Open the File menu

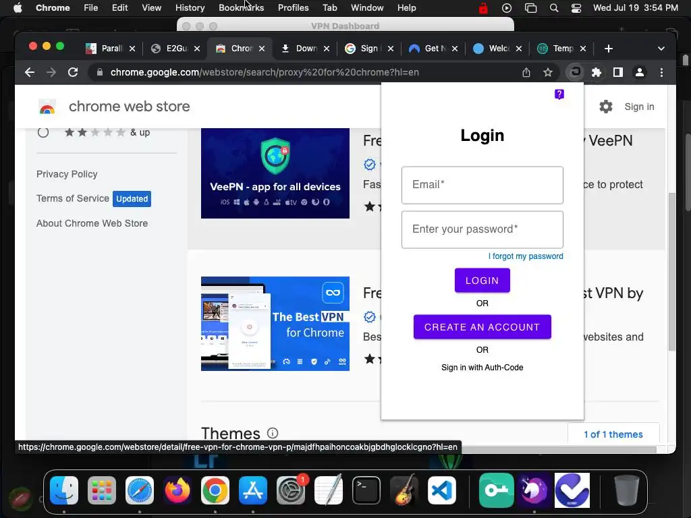(91, 8)
